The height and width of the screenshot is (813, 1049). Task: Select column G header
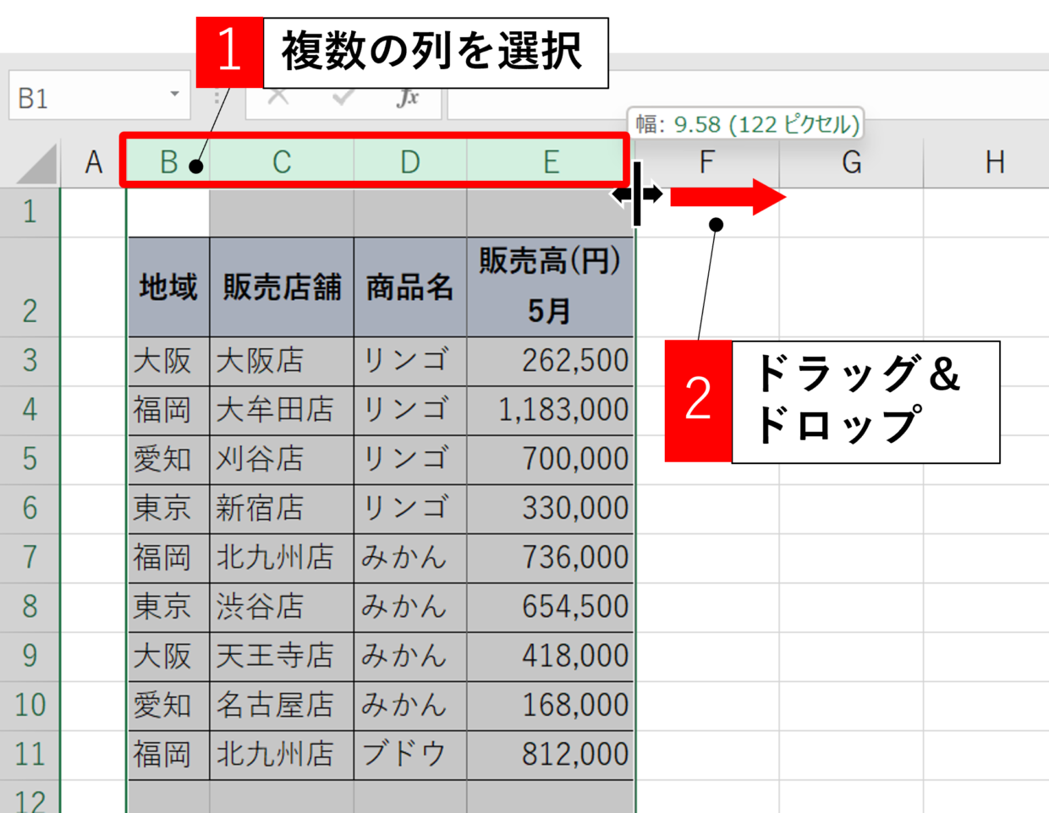(851, 162)
